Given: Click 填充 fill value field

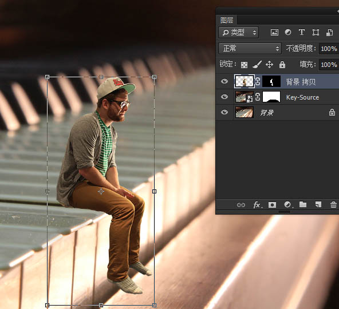Looking at the screenshot, I should (329, 65).
